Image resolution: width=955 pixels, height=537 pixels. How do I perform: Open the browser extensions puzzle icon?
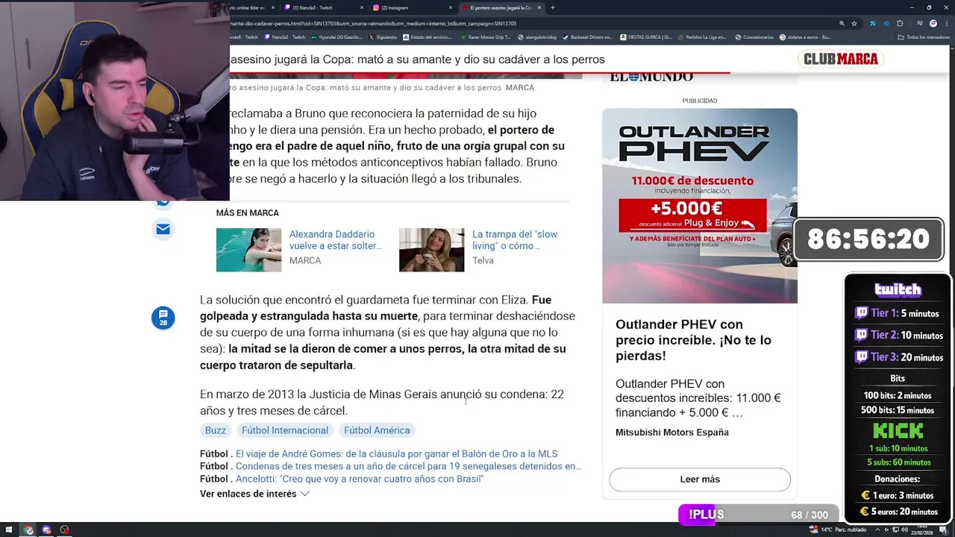[x=900, y=23]
